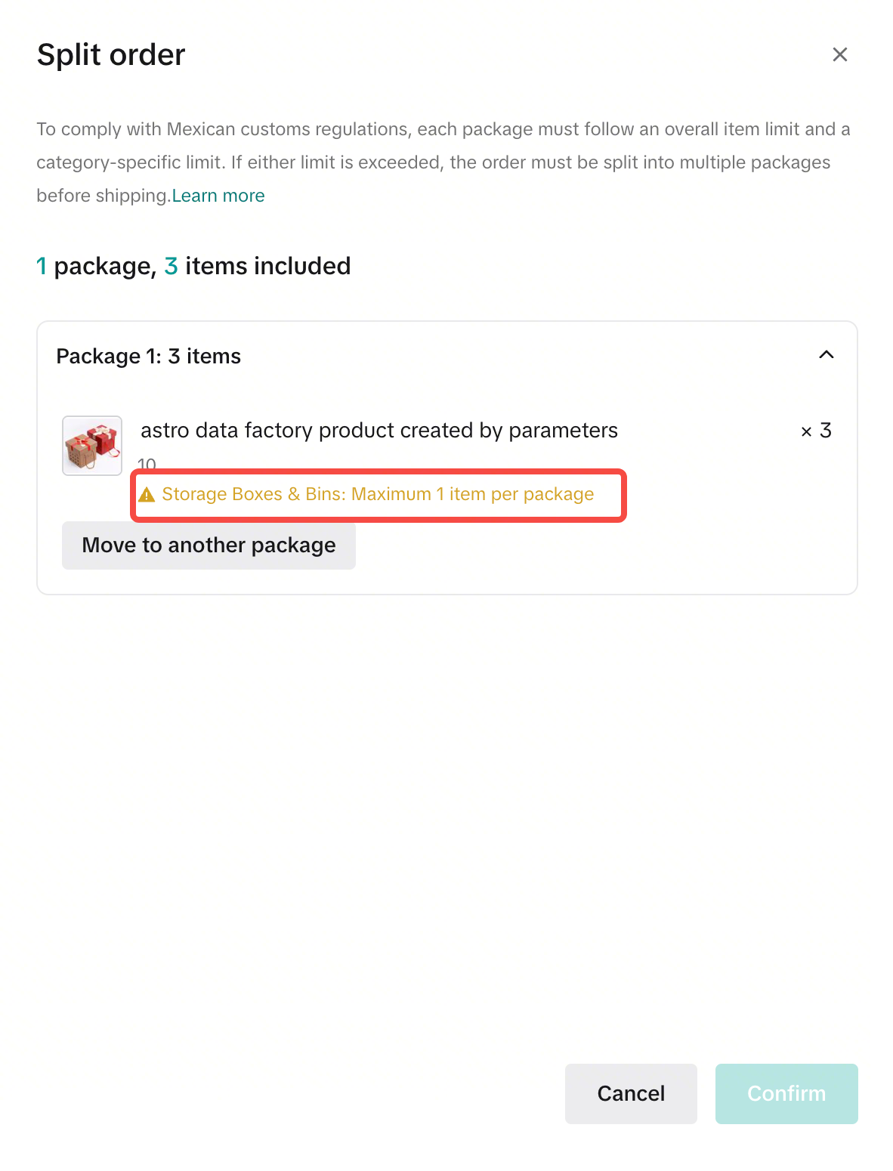893x1171 pixels.
Task: Select the astro data factory product name
Action: pos(379,431)
